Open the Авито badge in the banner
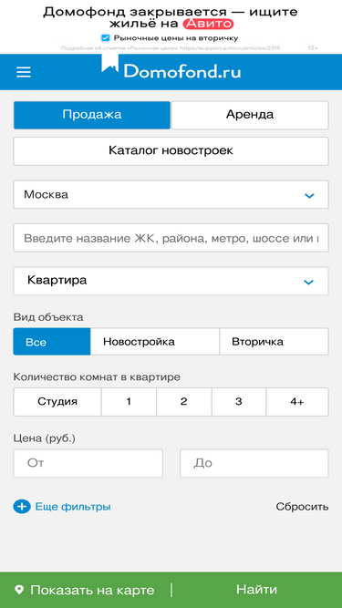Image resolution: width=342 pixels, height=608 pixels. [x=209, y=25]
